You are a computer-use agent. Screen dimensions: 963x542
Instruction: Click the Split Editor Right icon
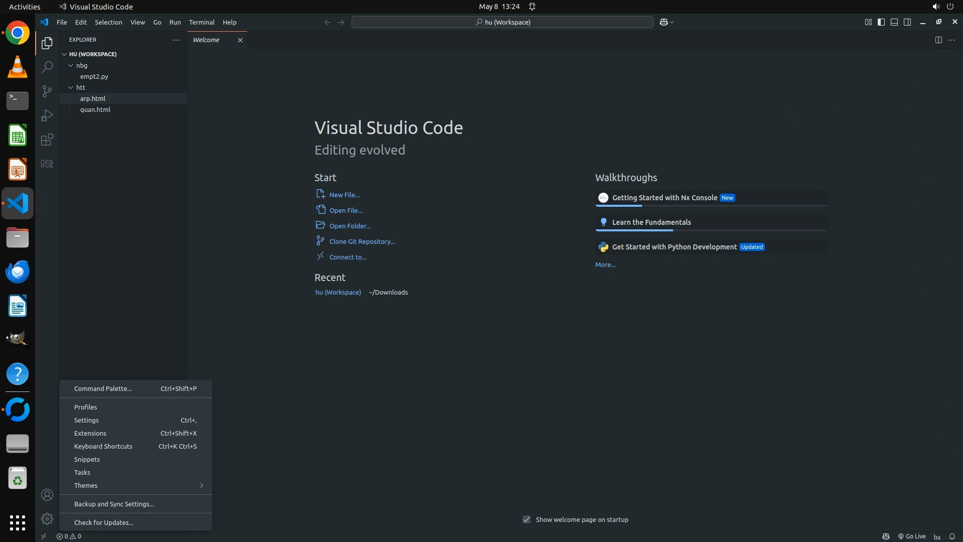point(938,40)
